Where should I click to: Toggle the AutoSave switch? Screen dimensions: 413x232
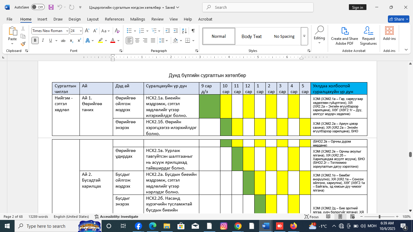click(38, 7)
